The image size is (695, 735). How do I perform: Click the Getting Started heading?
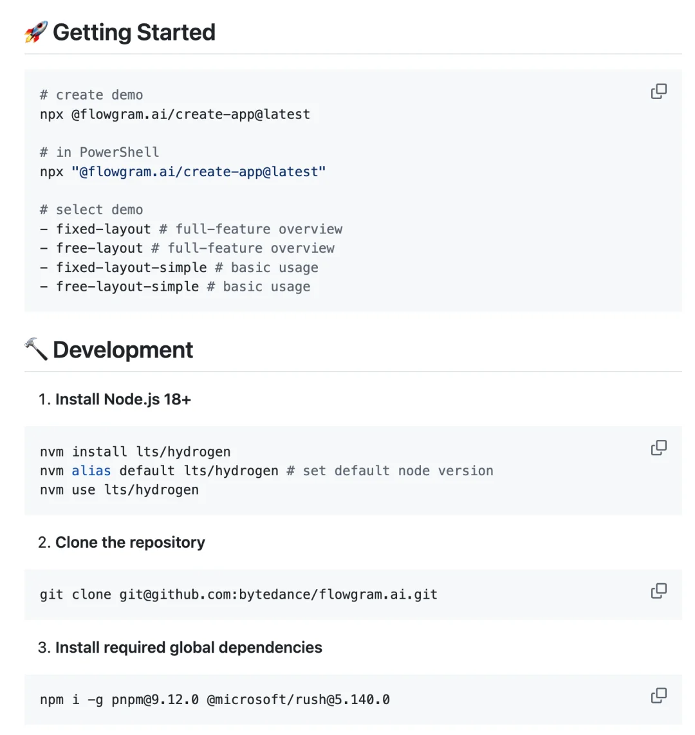pos(134,32)
